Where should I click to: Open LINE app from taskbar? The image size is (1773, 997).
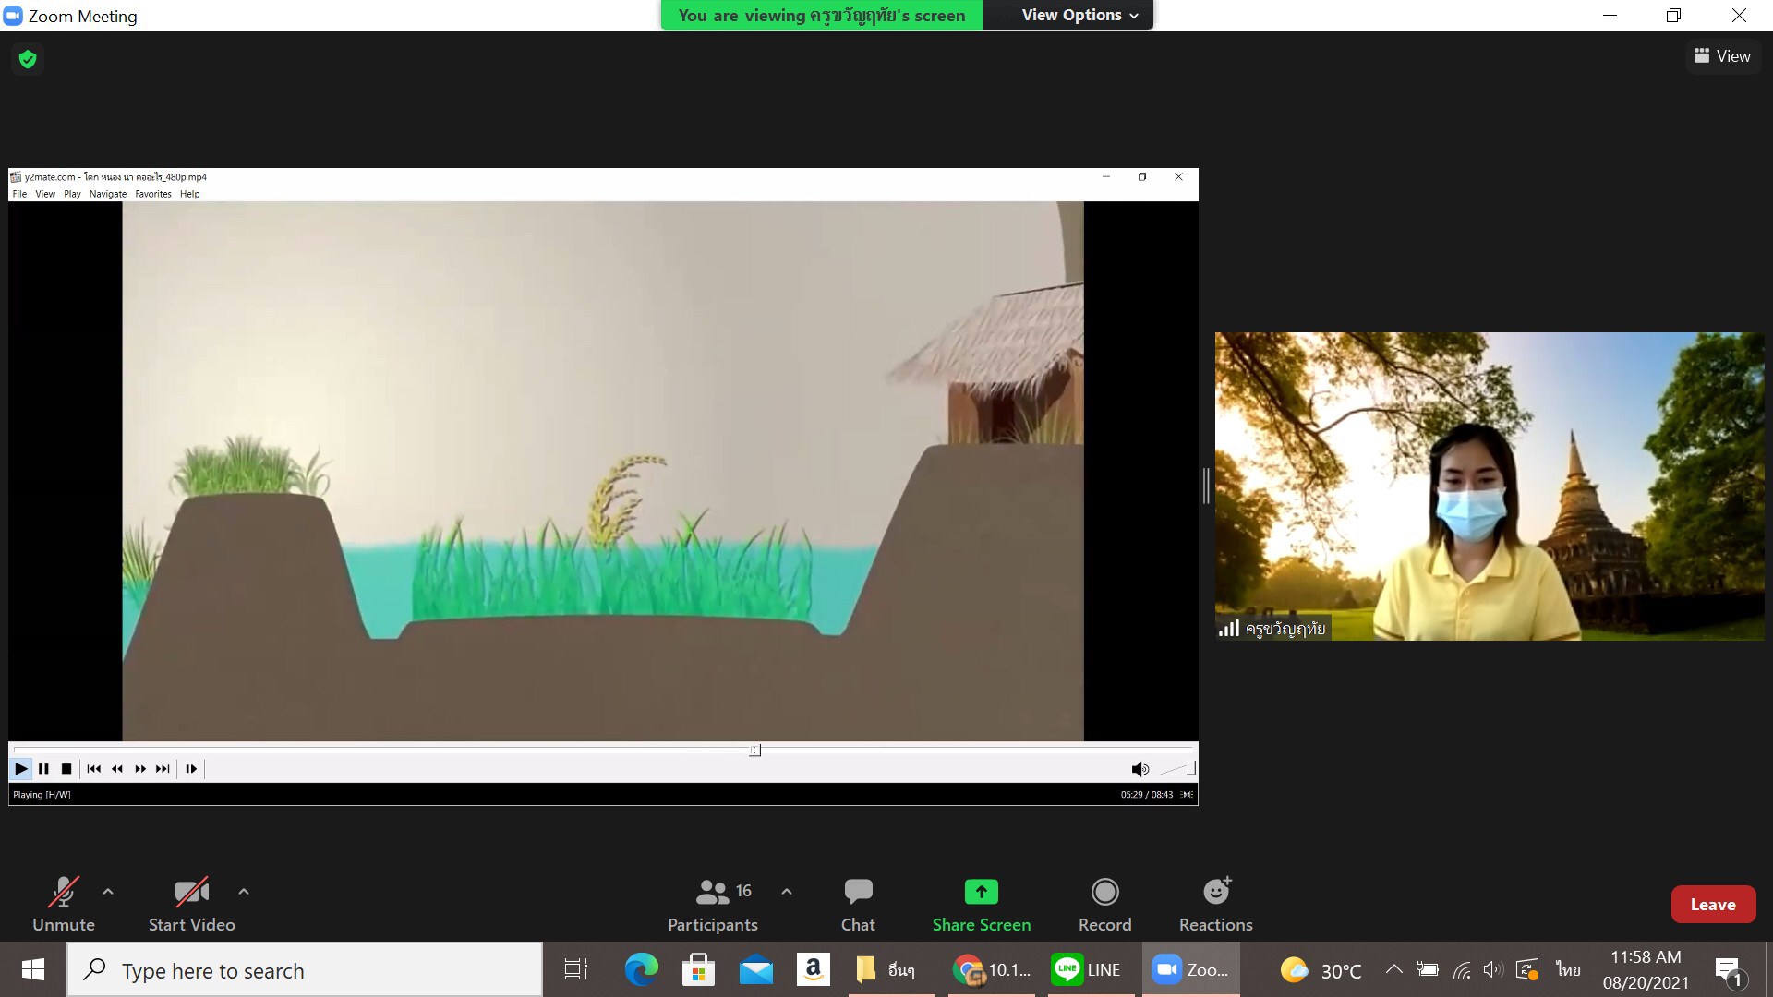[1088, 969]
